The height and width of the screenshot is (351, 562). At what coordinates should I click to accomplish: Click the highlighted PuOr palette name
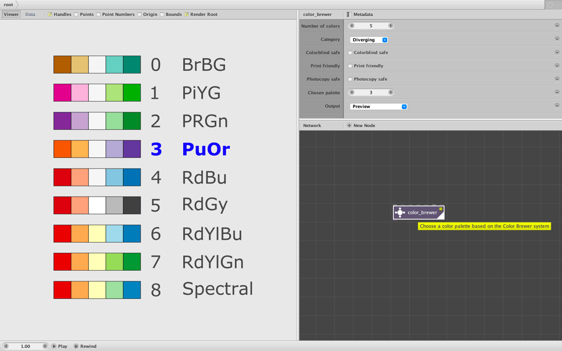[206, 149]
